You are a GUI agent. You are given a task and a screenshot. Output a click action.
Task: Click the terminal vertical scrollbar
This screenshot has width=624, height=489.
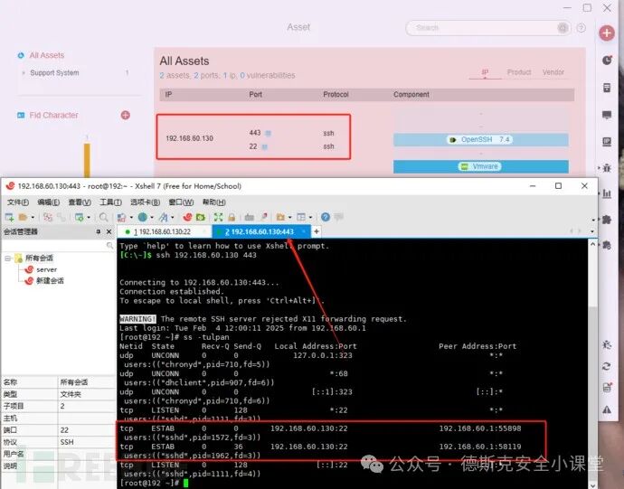pyautogui.click(x=592, y=362)
